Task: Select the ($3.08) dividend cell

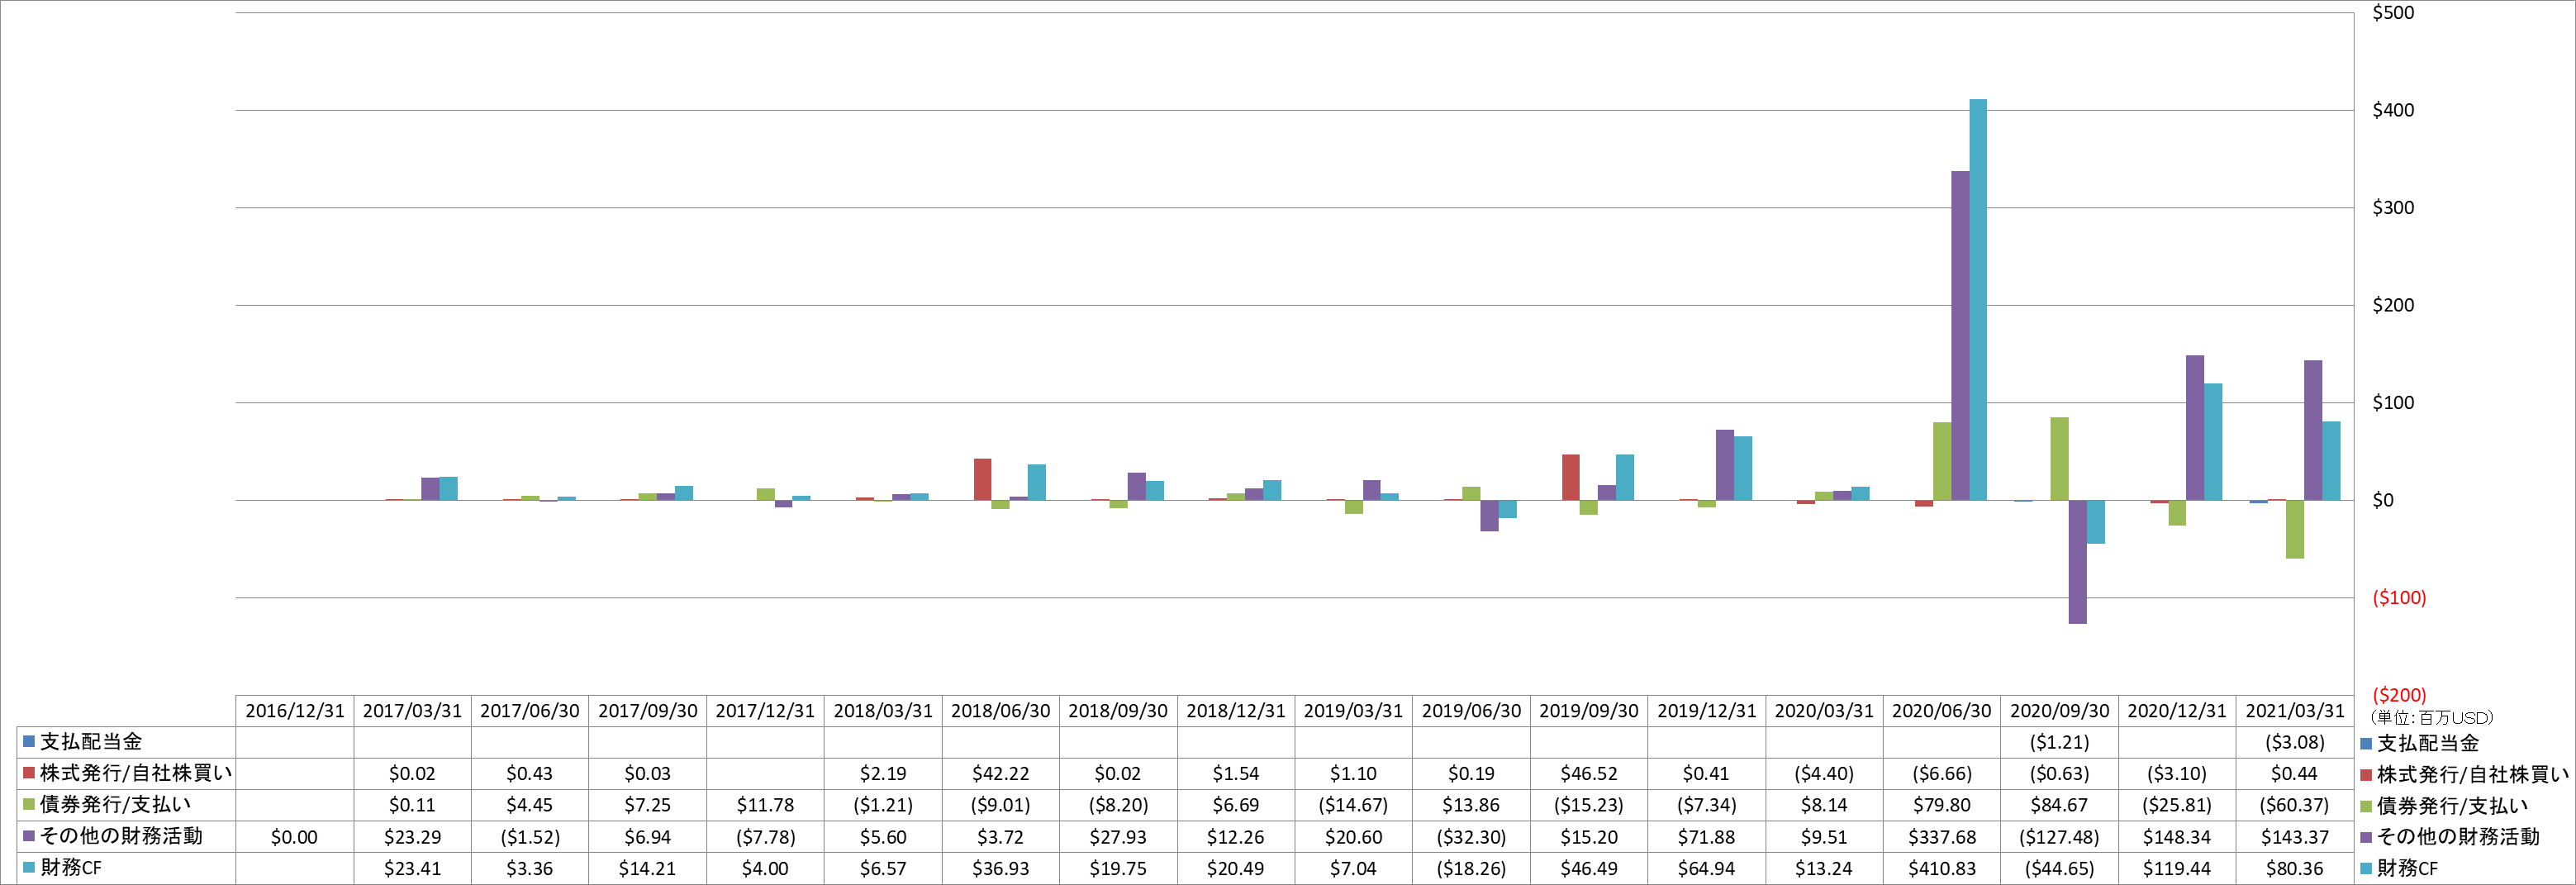Action: coord(2295,742)
